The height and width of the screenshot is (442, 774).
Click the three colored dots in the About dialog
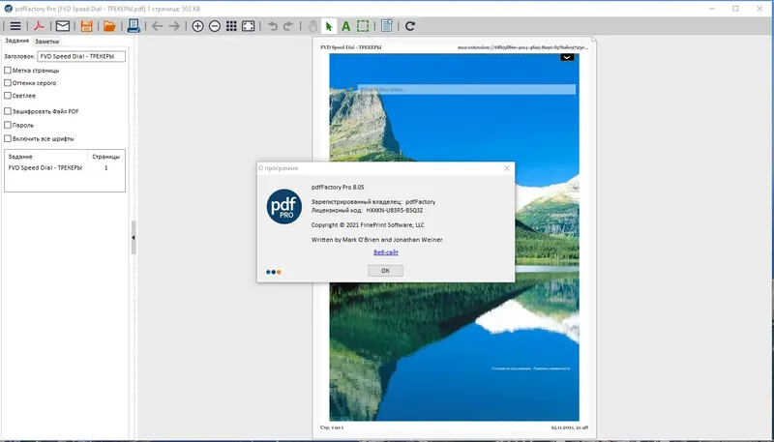tap(274, 272)
